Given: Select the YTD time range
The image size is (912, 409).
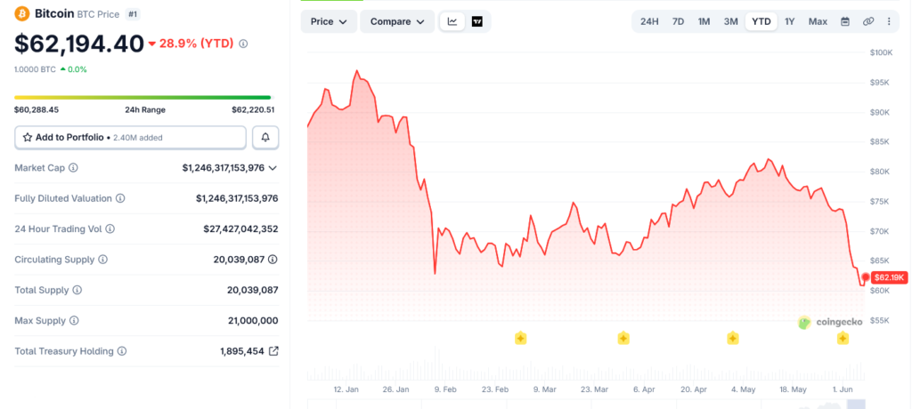Looking at the screenshot, I should 761,21.
